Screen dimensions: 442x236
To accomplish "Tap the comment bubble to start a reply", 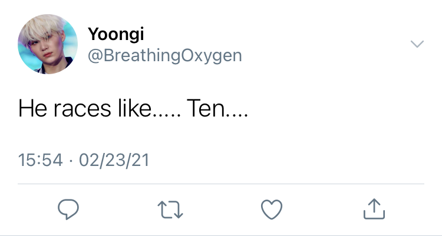I will coord(68,210).
